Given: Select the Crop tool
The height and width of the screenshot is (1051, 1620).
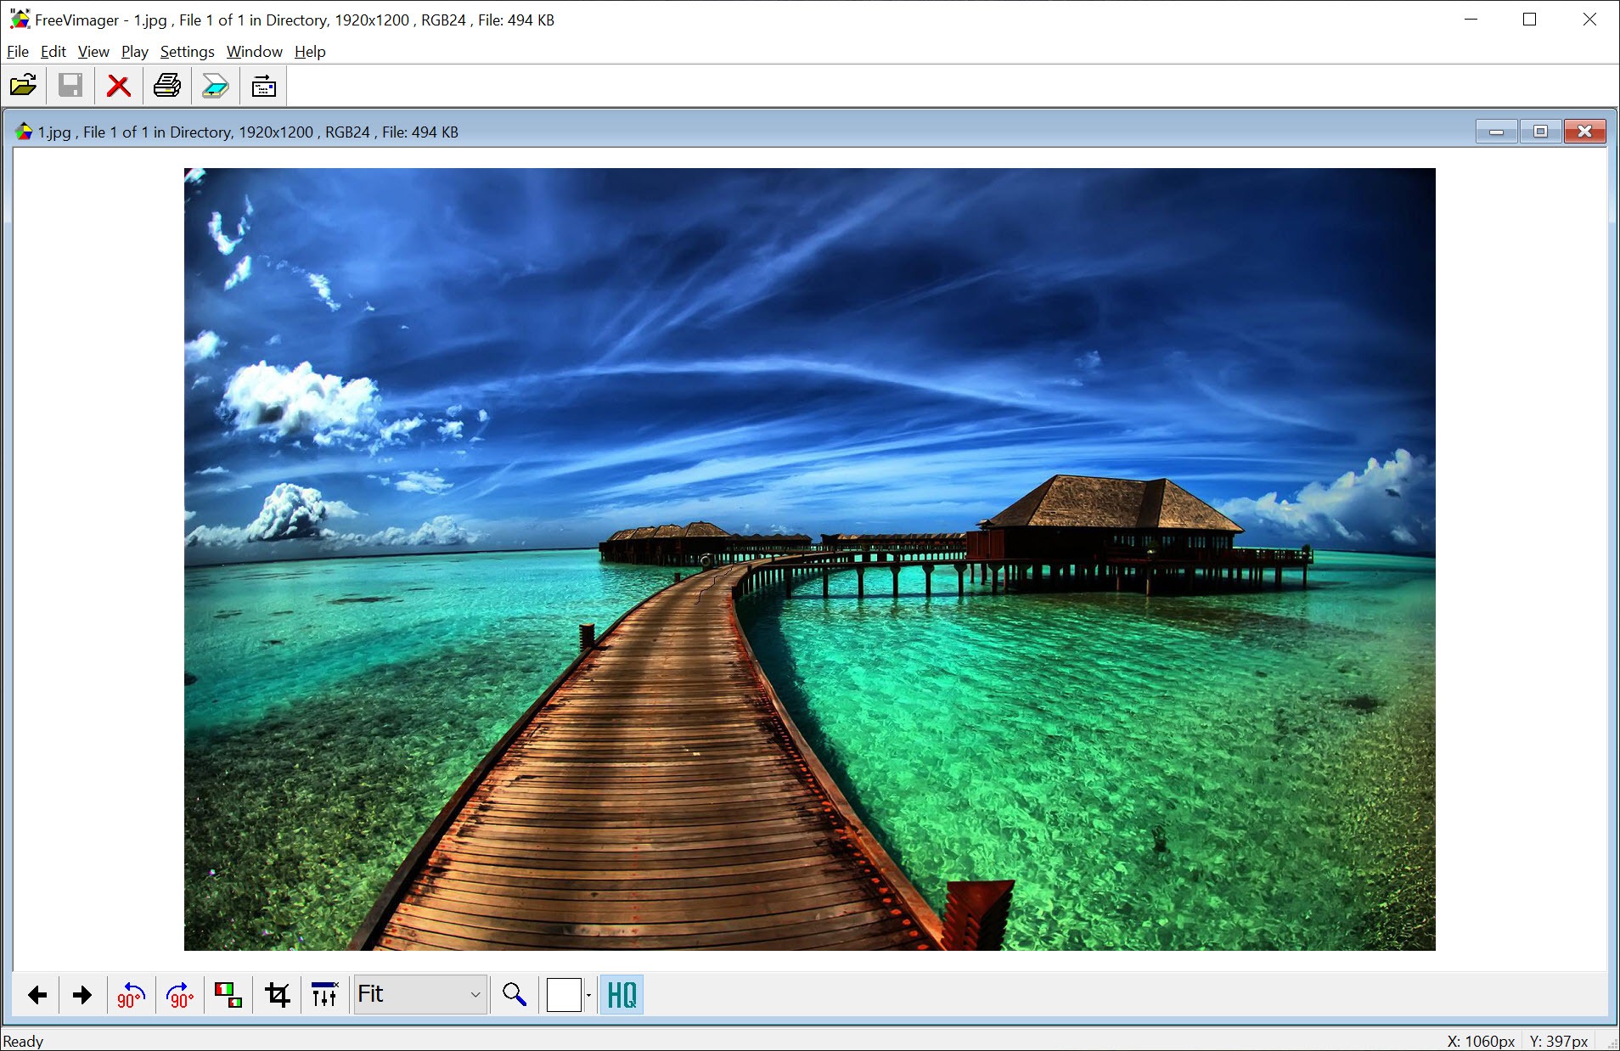Looking at the screenshot, I should tap(277, 995).
